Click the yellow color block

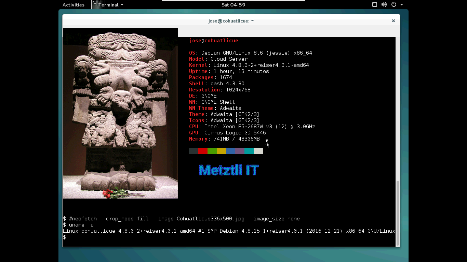[221, 151]
